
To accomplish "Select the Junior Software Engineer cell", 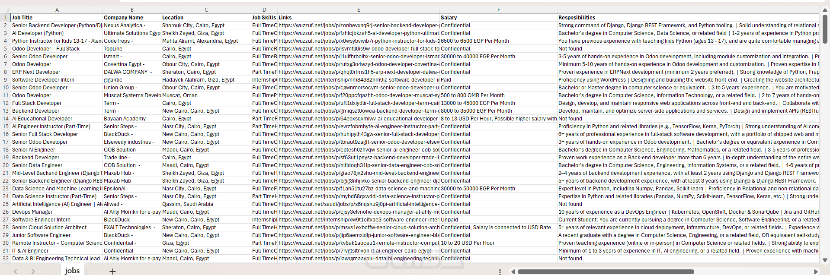I will pos(57,235).
